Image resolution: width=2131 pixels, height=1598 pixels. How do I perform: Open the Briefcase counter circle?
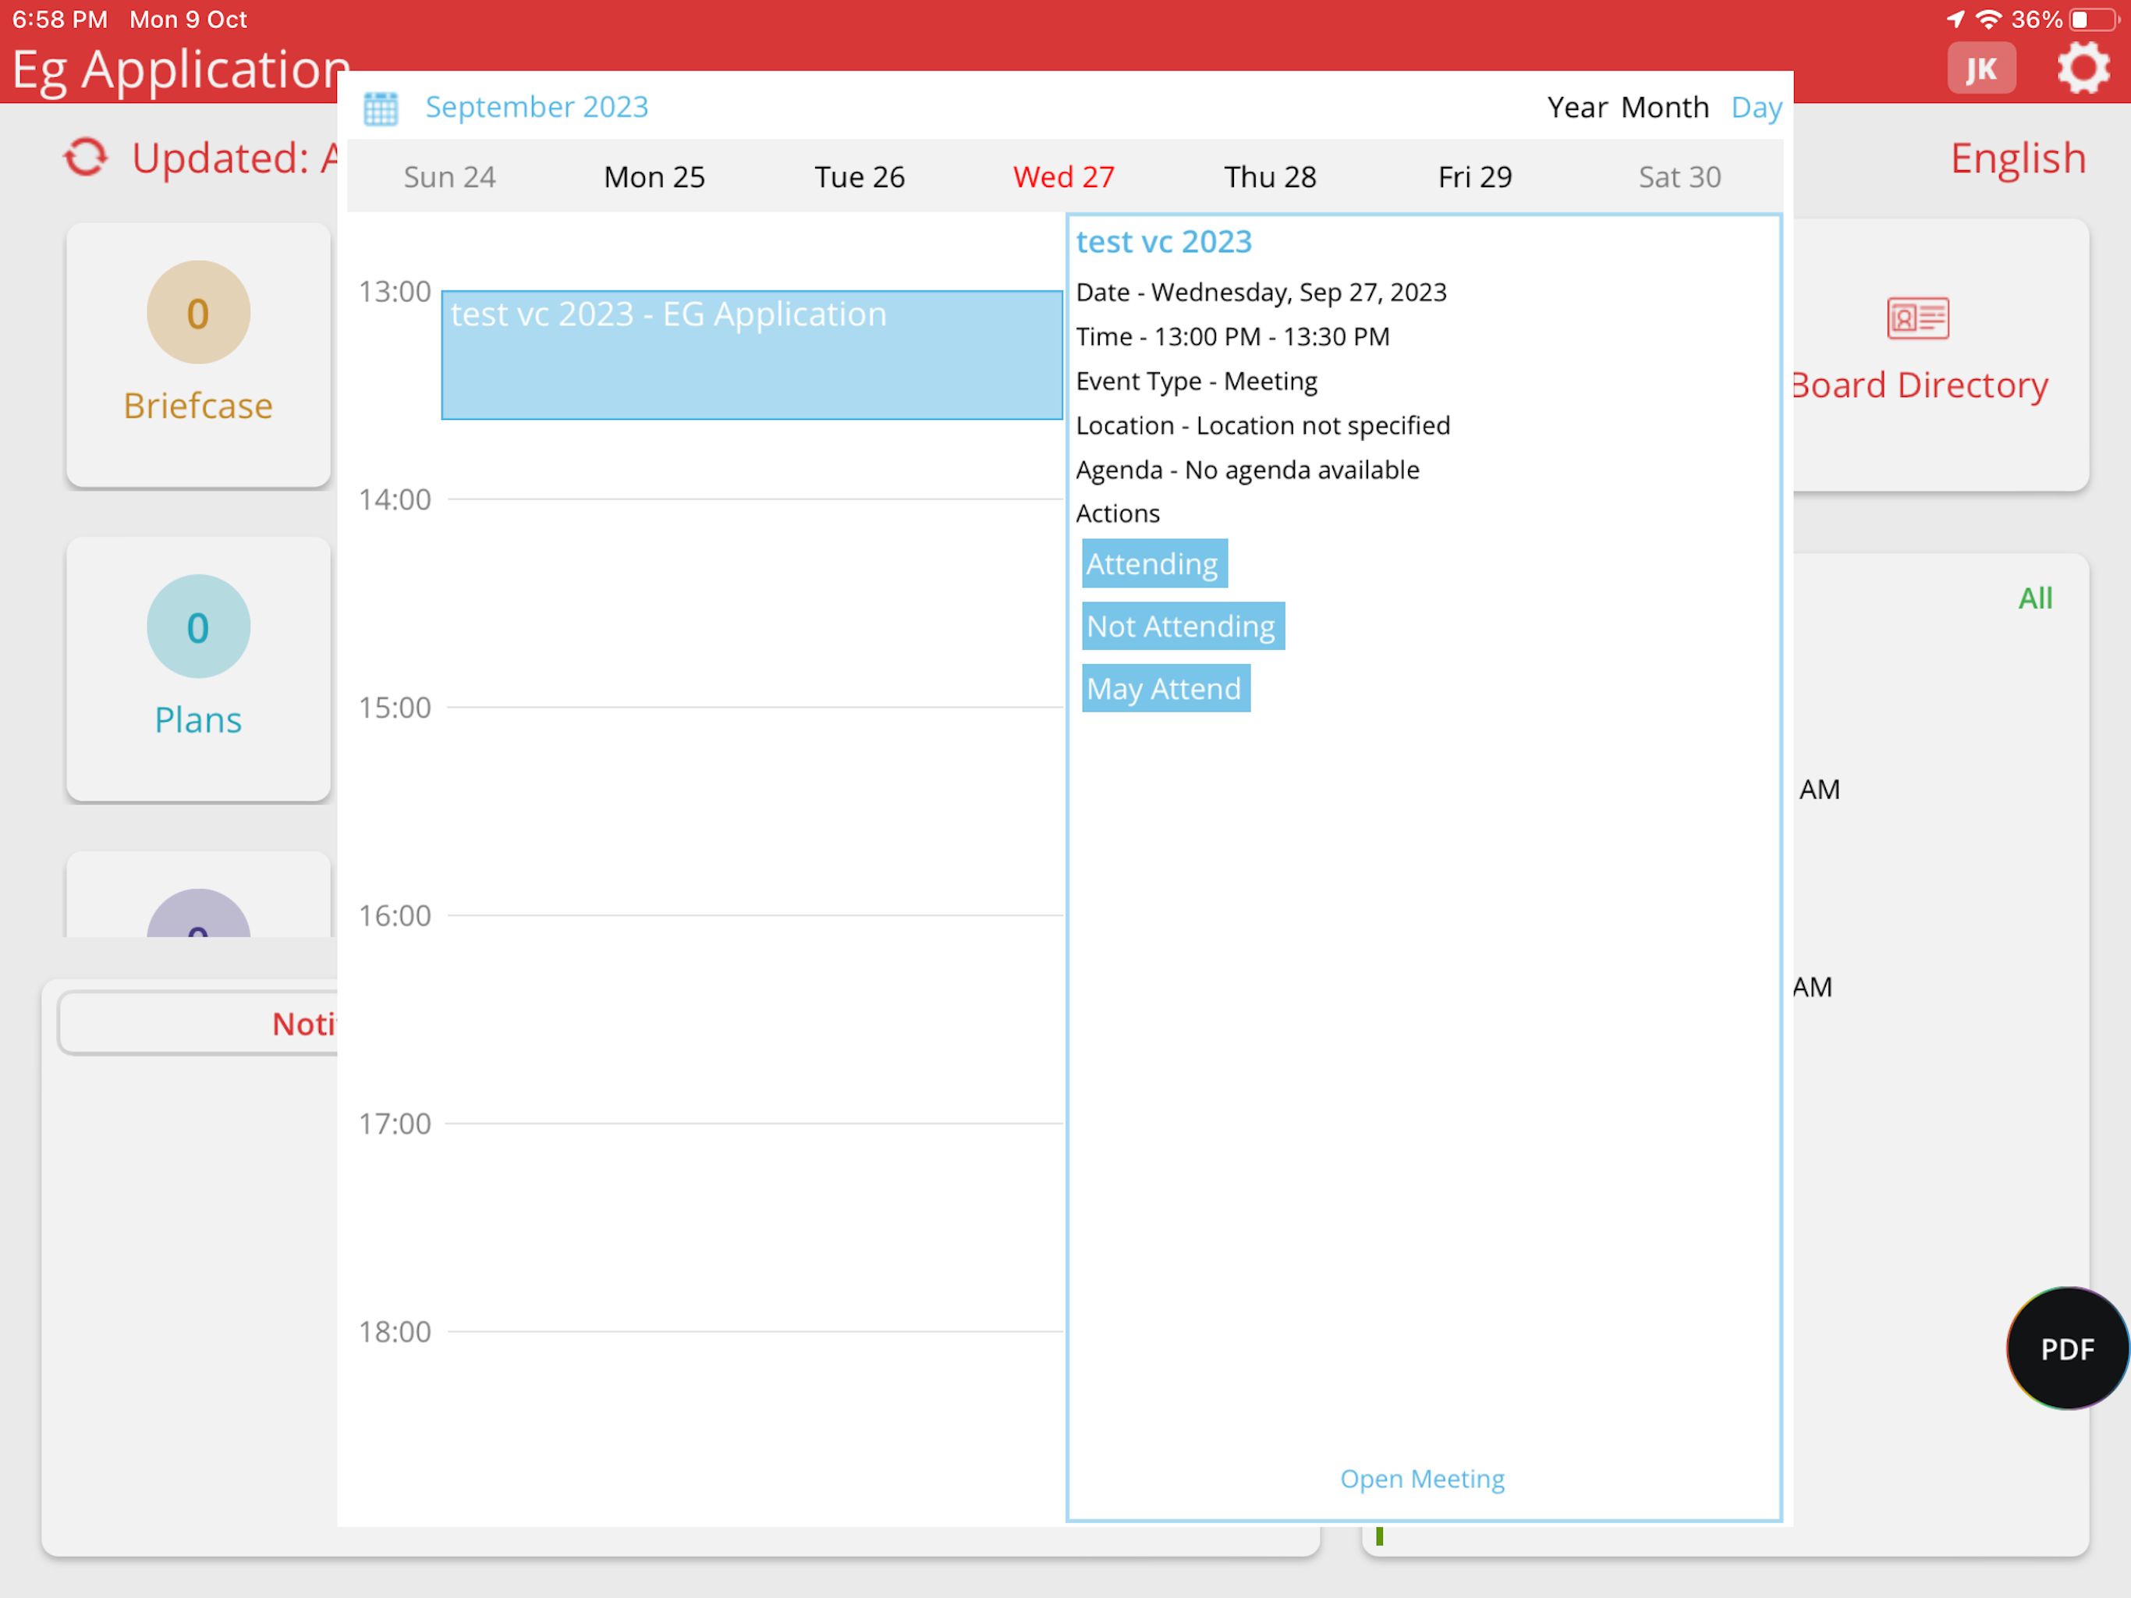[x=198, y=312]
